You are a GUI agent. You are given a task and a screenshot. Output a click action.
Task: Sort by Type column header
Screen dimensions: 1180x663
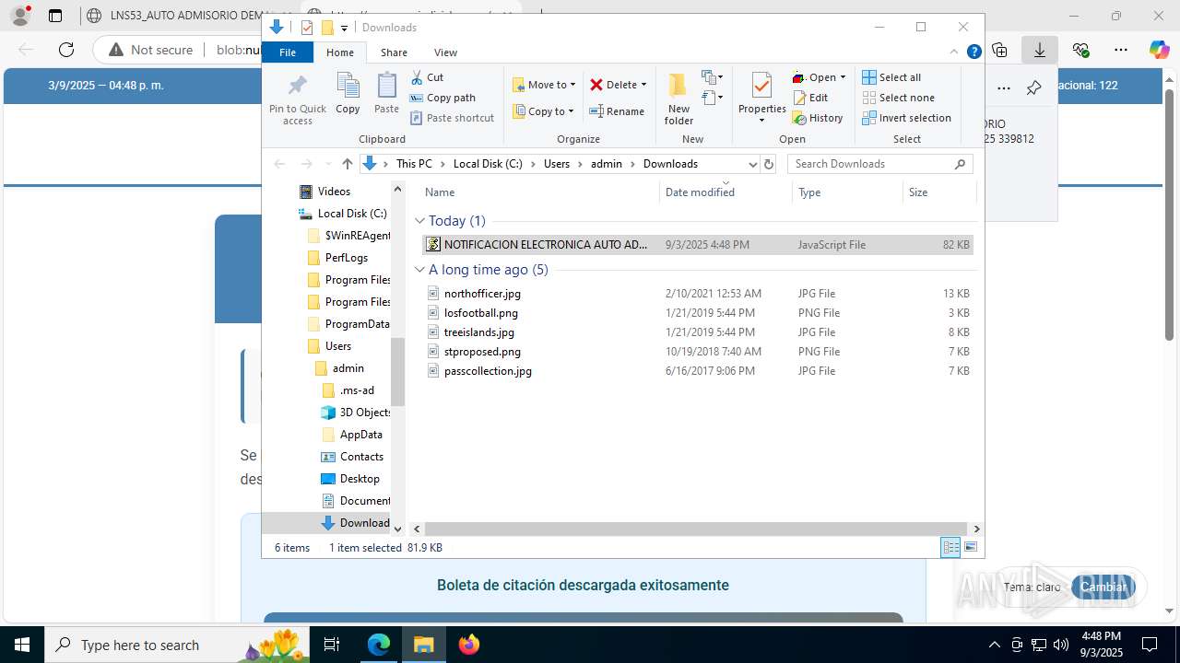[847, 192]
